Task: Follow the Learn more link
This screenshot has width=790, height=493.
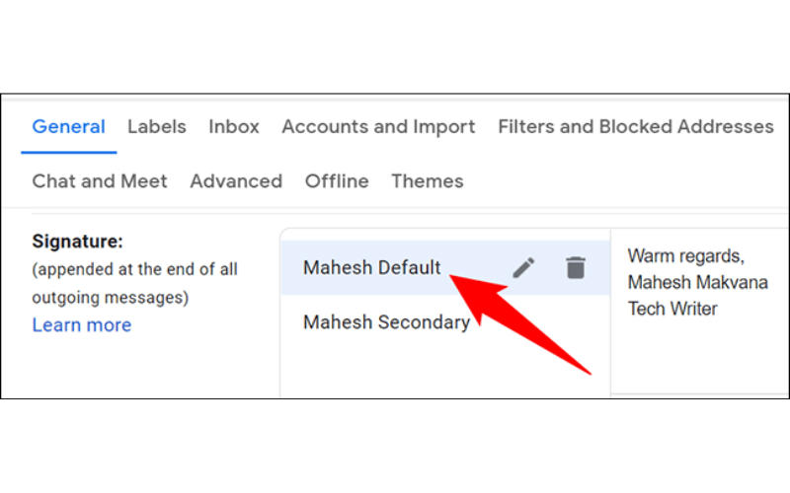Action: (x=82, y=325)
